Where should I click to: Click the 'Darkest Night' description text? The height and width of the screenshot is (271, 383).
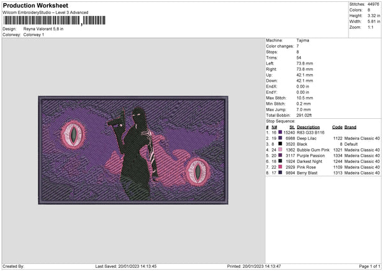(310, 162)
